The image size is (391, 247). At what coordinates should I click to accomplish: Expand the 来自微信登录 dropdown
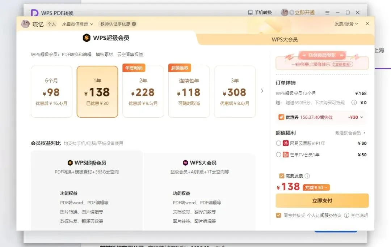[x=77, y=24]
